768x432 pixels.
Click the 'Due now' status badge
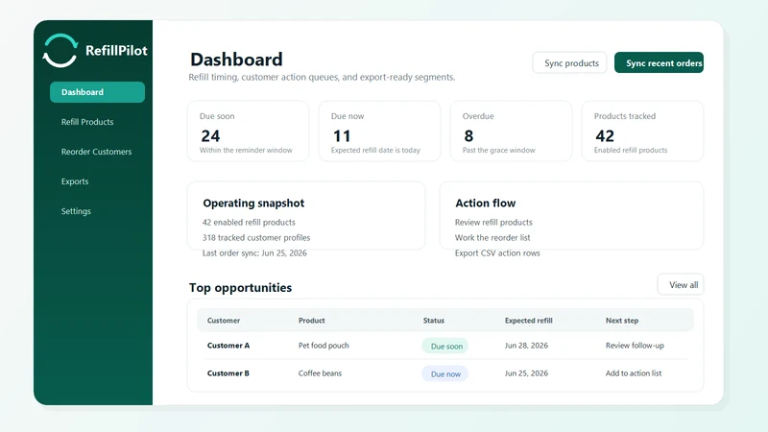445,373
